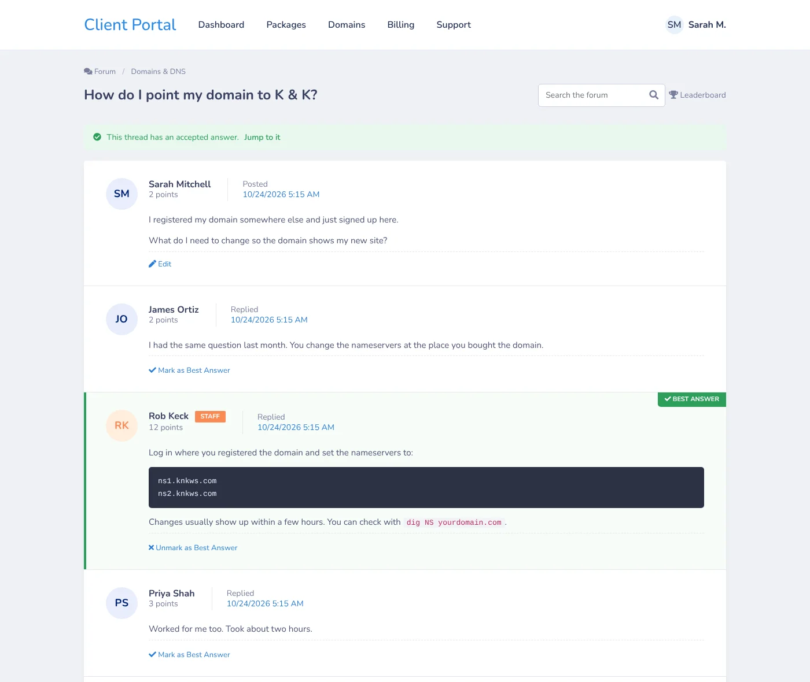Click the SM avatar in the header
Screen dimensions: 810x682
click(x=674, y=25)
